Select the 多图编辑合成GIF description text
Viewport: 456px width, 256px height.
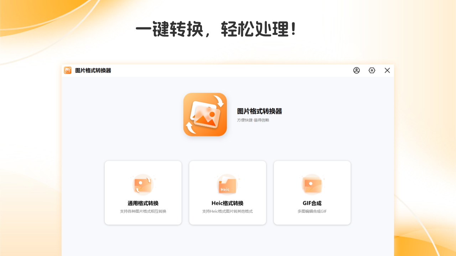(312, 211)
